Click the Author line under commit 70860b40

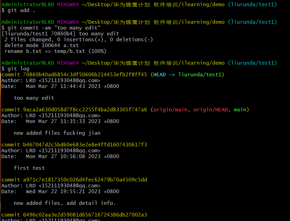tap(51, 80)
